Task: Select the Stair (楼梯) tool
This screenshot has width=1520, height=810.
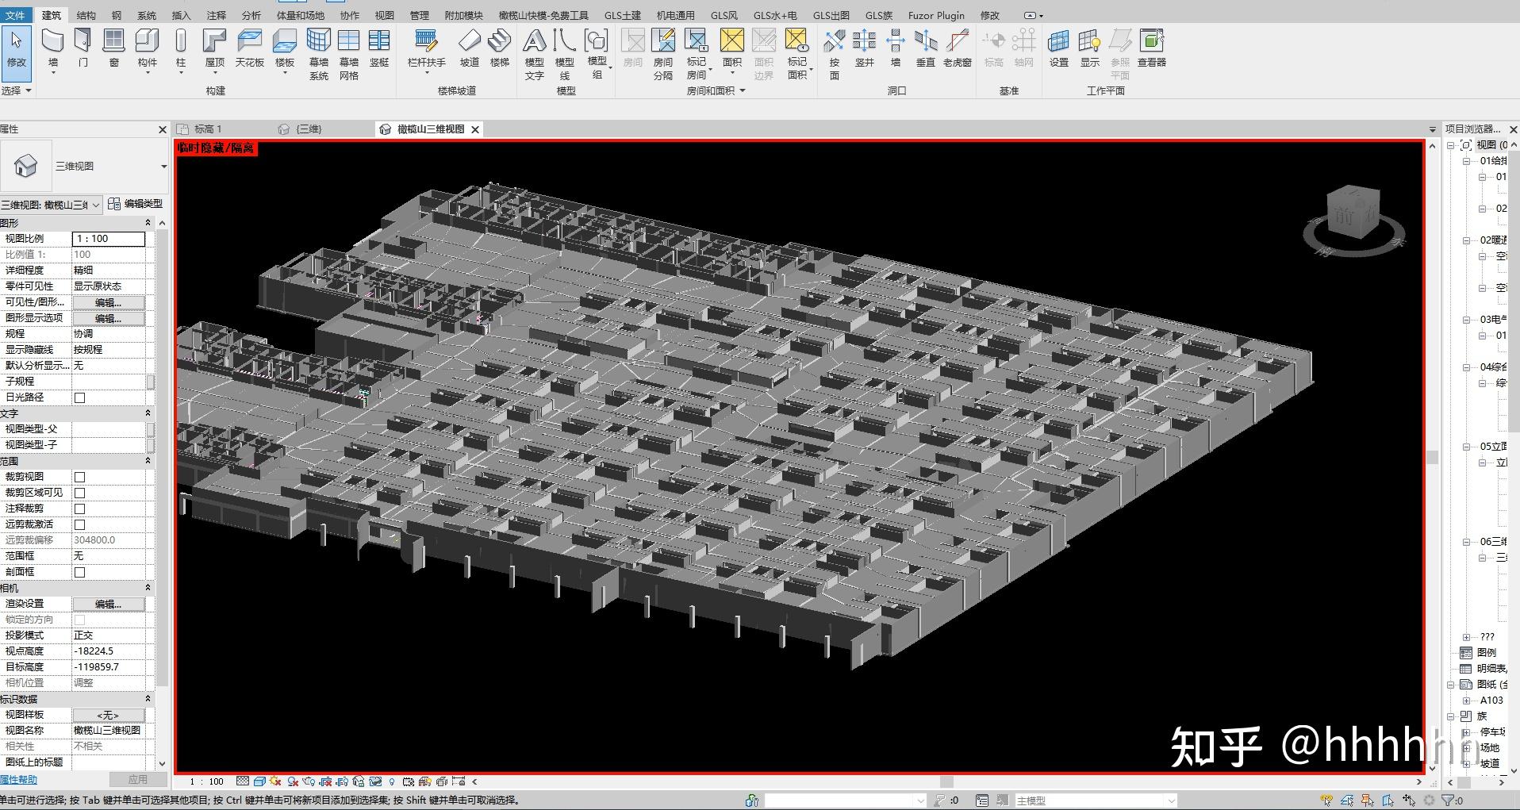Action: pos(500,48)
